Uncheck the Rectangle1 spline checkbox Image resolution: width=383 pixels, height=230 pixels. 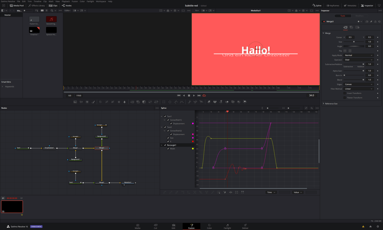pyautogui.click(x=165, y=145)
